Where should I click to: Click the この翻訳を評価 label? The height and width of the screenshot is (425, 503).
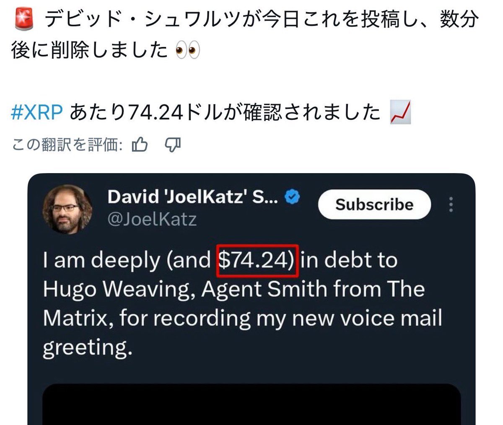[x=67, y=145]
